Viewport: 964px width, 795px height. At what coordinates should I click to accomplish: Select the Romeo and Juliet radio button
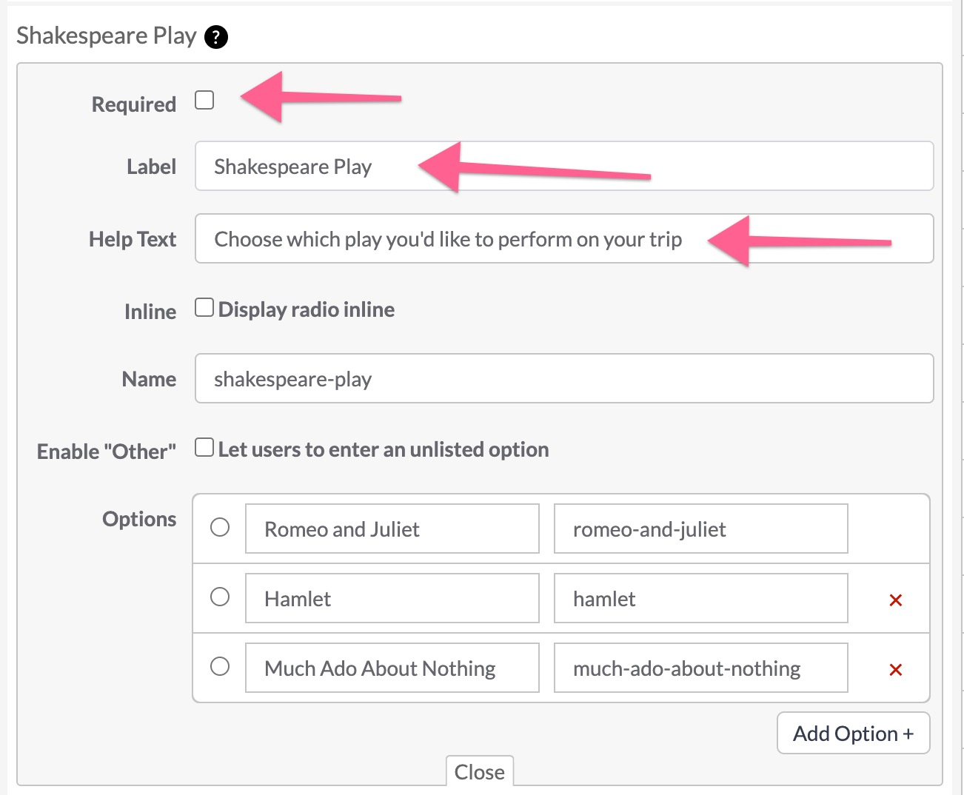220,527
